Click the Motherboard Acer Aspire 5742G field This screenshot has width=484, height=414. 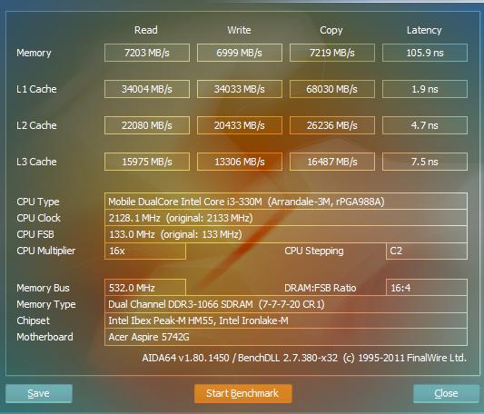point(286,337)
